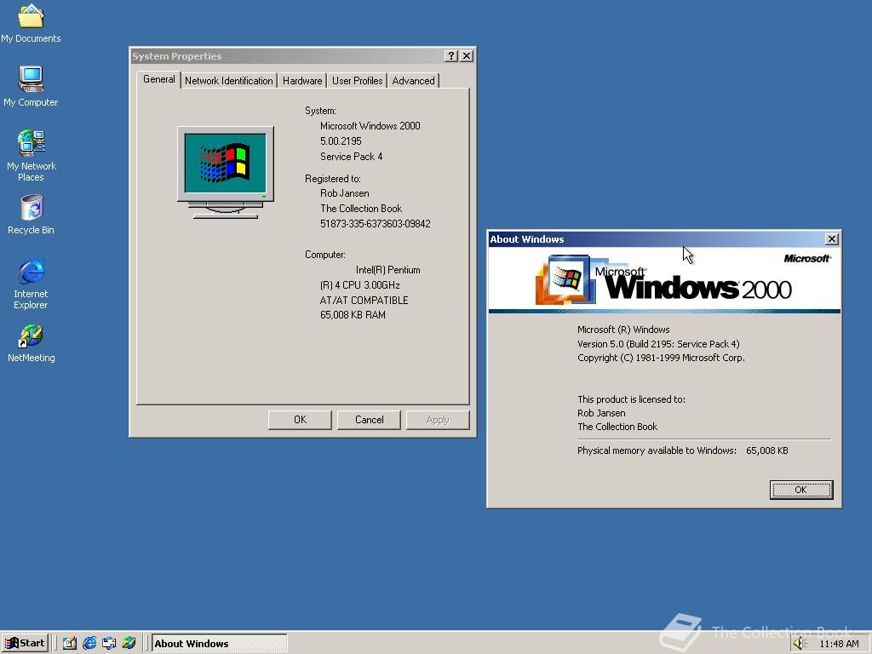Click the System Properties help question button

tap(451, 55)
